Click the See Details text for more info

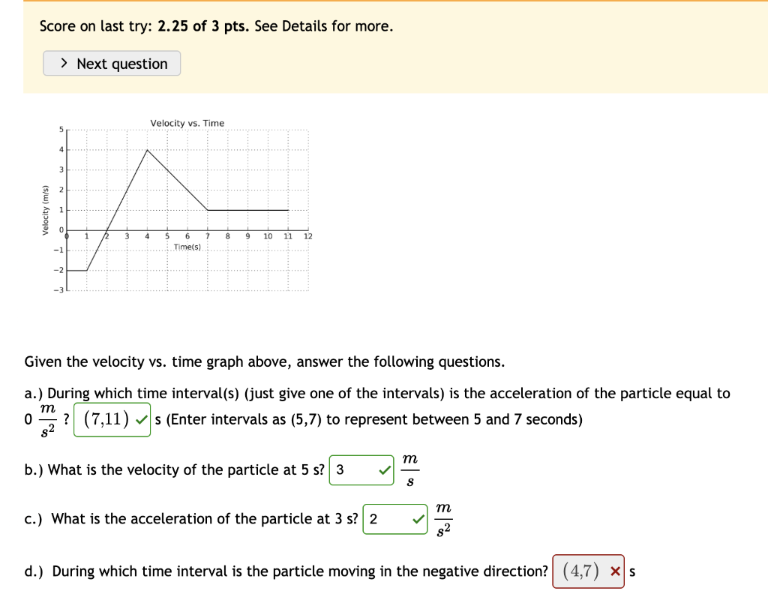(x=288, y=25)
